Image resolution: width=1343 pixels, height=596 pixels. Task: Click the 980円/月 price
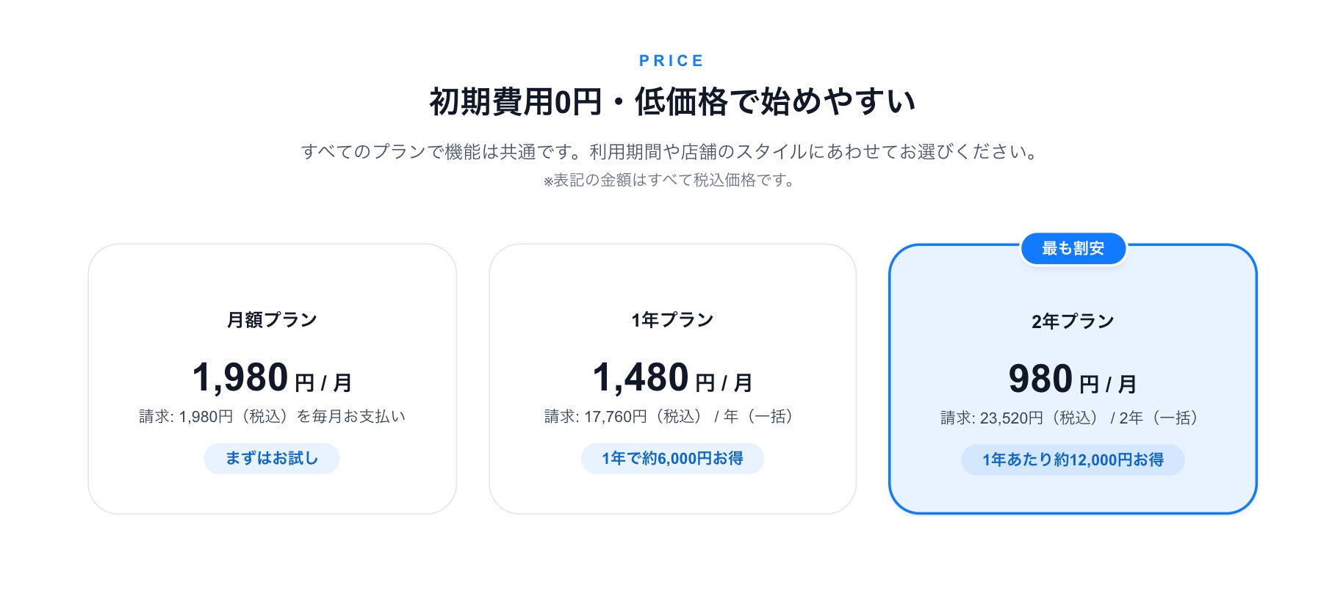[x=1073, y=380]
